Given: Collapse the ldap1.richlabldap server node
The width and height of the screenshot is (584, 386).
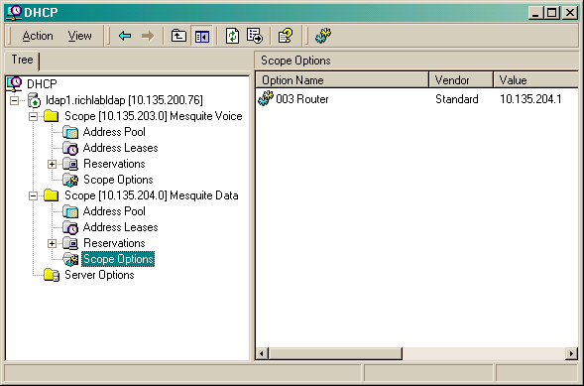Looking at the screenshot, I should (x=14, y=100).
